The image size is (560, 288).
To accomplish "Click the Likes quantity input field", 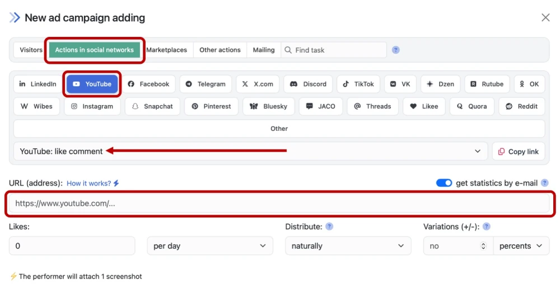I will click(x=72, y=245).
